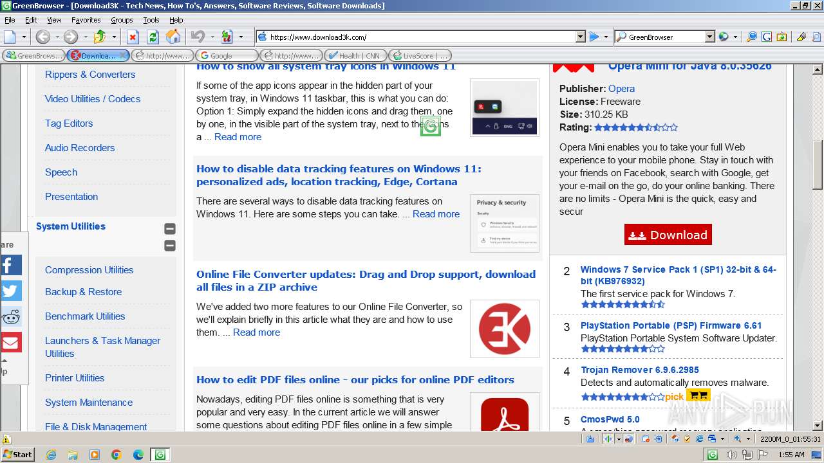Click the blue Go arrow next to address bar
824x463 pixels.
click(x=594, y=37)
